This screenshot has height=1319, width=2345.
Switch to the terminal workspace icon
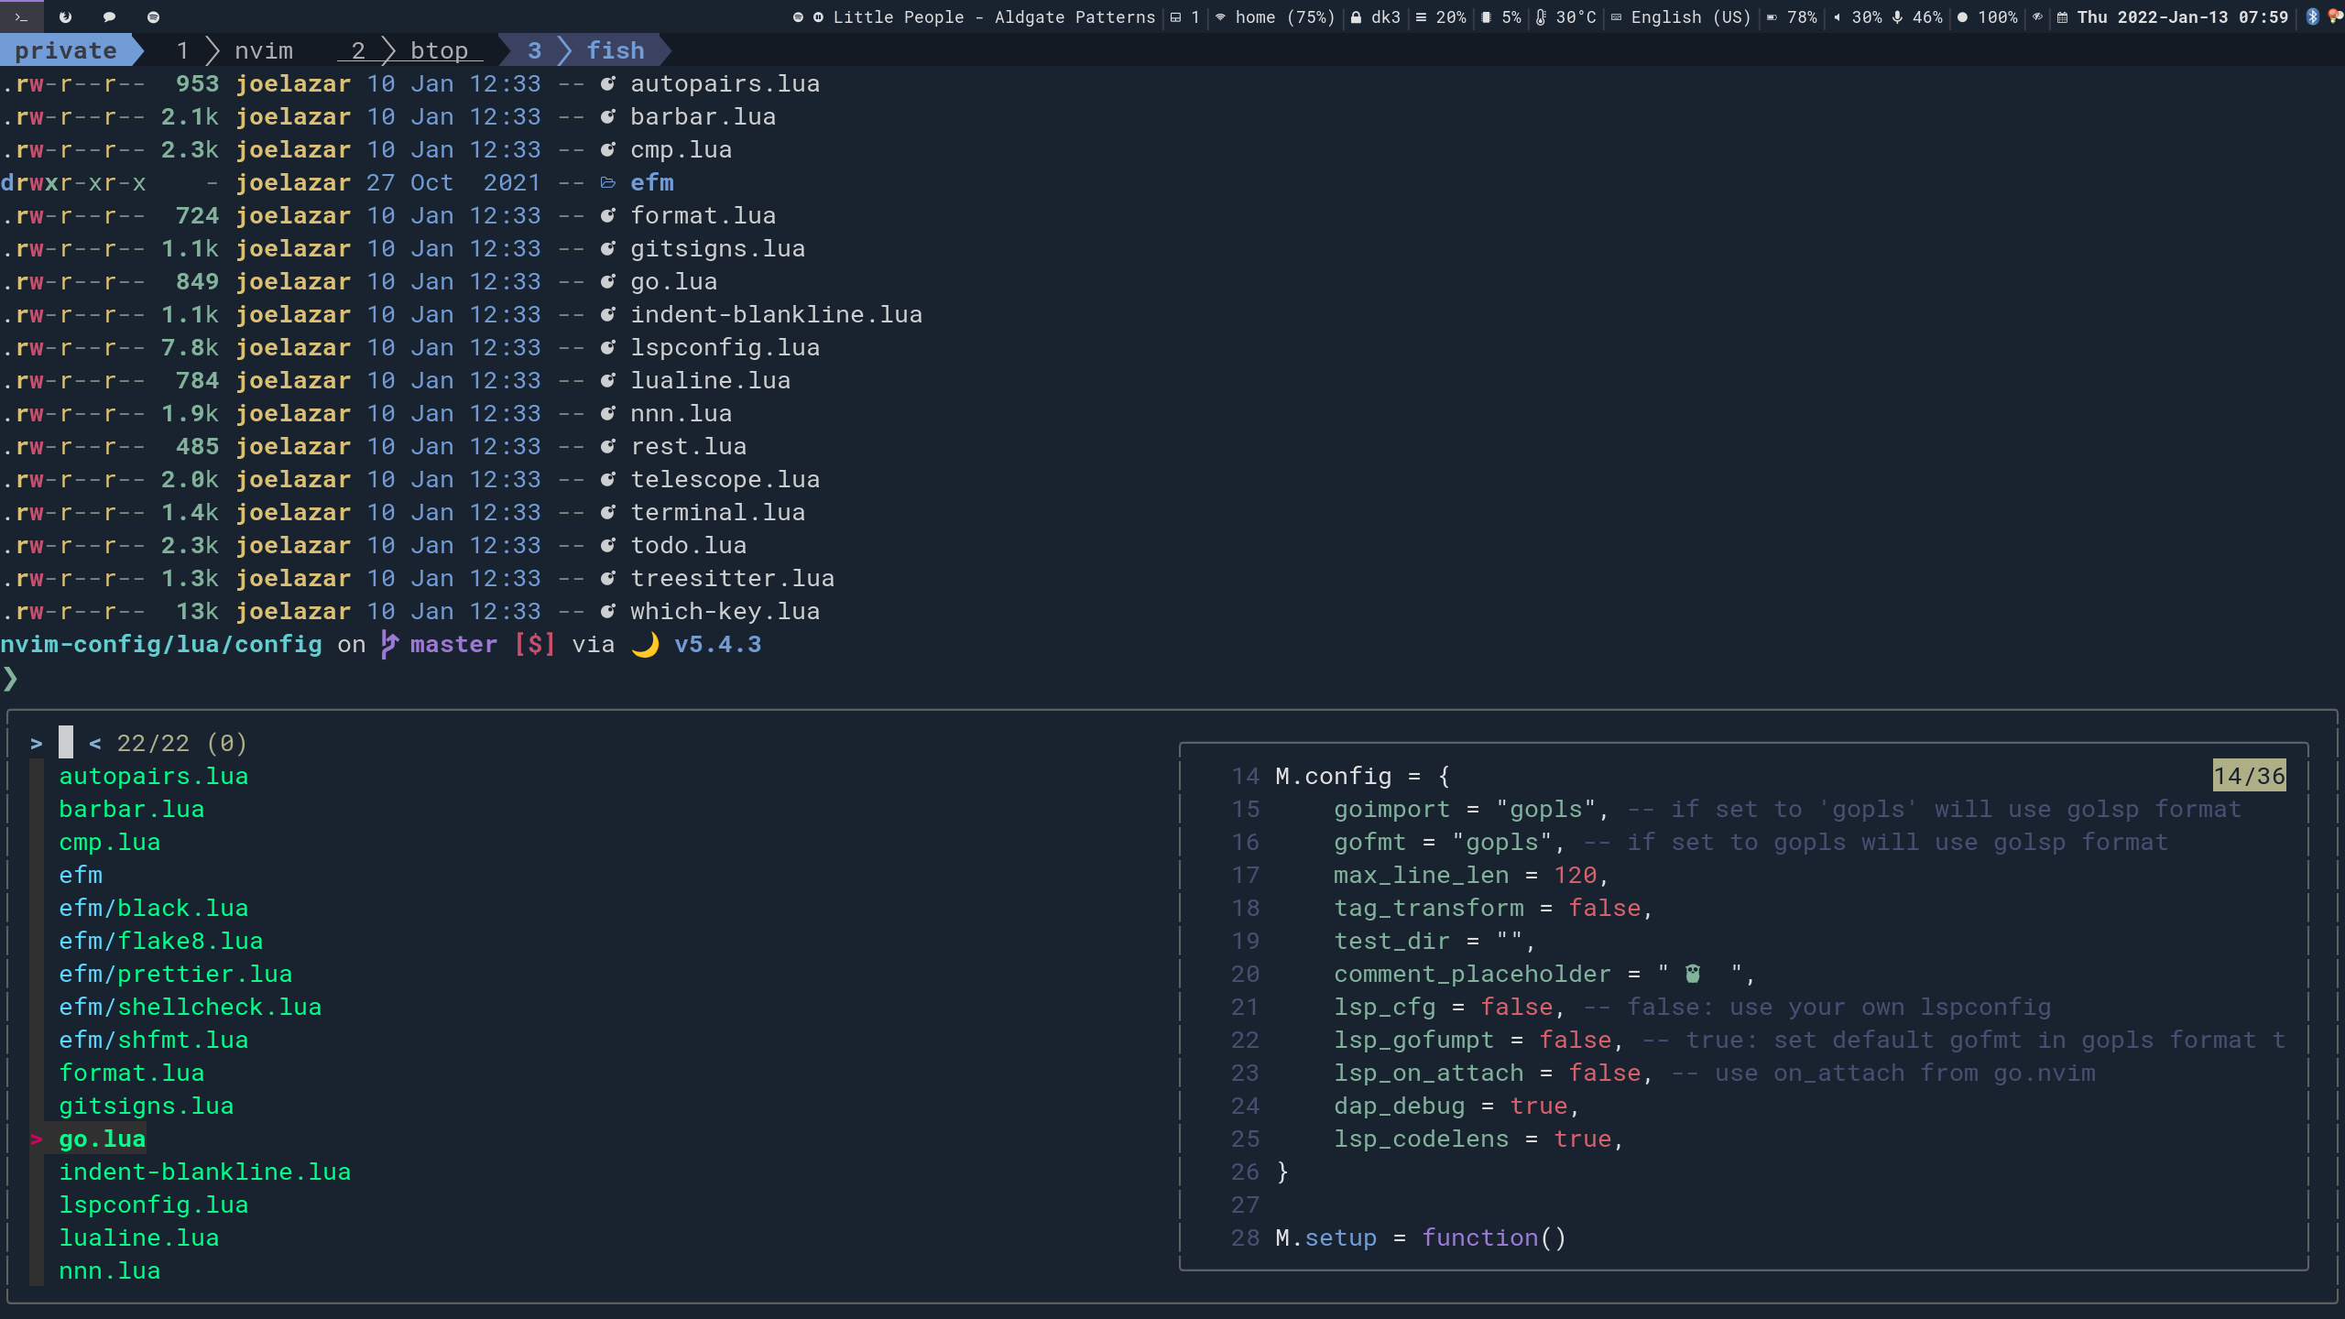coord(20,16)
